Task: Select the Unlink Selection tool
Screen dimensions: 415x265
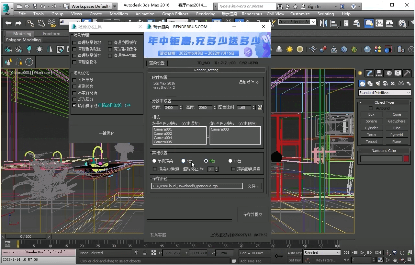Action: click(41, 23)
